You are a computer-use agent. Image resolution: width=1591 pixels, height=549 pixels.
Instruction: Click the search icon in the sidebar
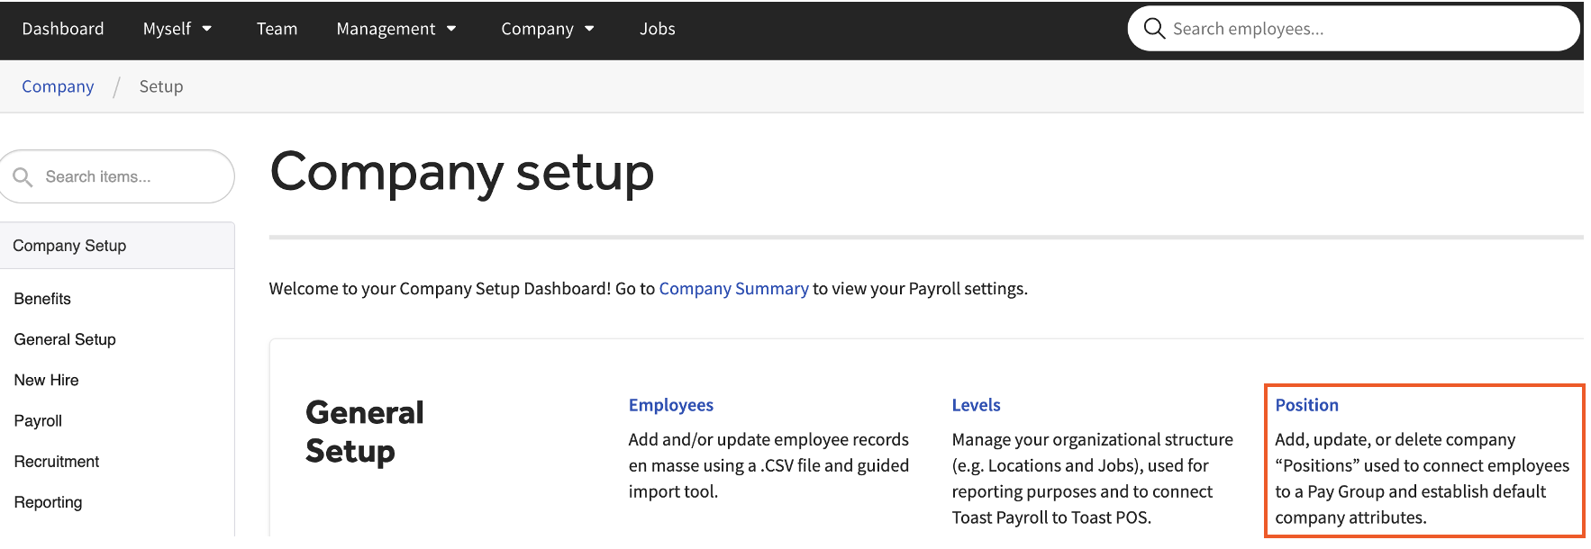click(24, 176)
